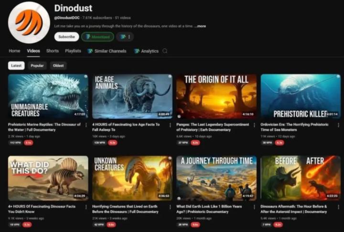This screenshot has width=344, height=232.
Task: Click red multiplier badge under Ordovician Era video
Action: 279,143
